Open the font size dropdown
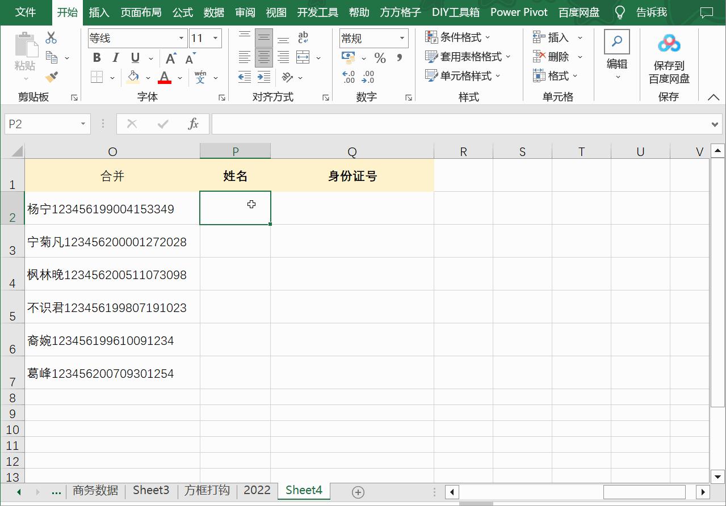This screenshot has width=726, height=506. (215, 38)
